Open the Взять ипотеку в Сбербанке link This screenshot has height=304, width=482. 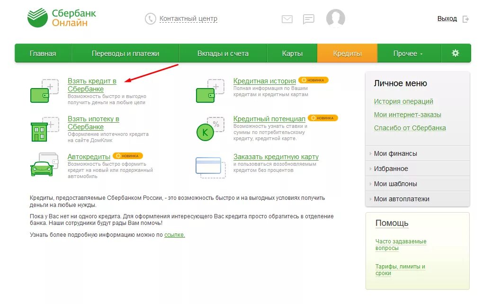click(93, 123)
